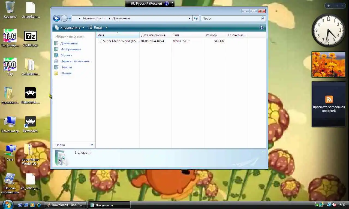The image size is (349, 209).
Task: Select the en_office file desktop icon
Action: pyautogui.click(x=31, y=182)
